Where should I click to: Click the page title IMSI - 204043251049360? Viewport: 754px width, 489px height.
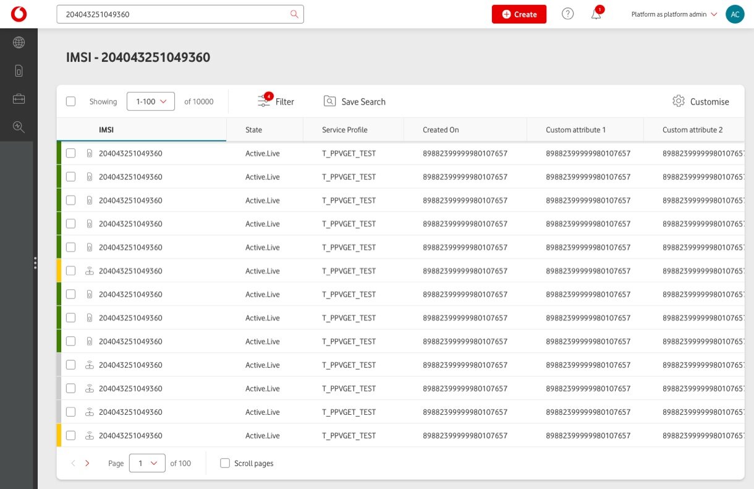pos(138,57)
